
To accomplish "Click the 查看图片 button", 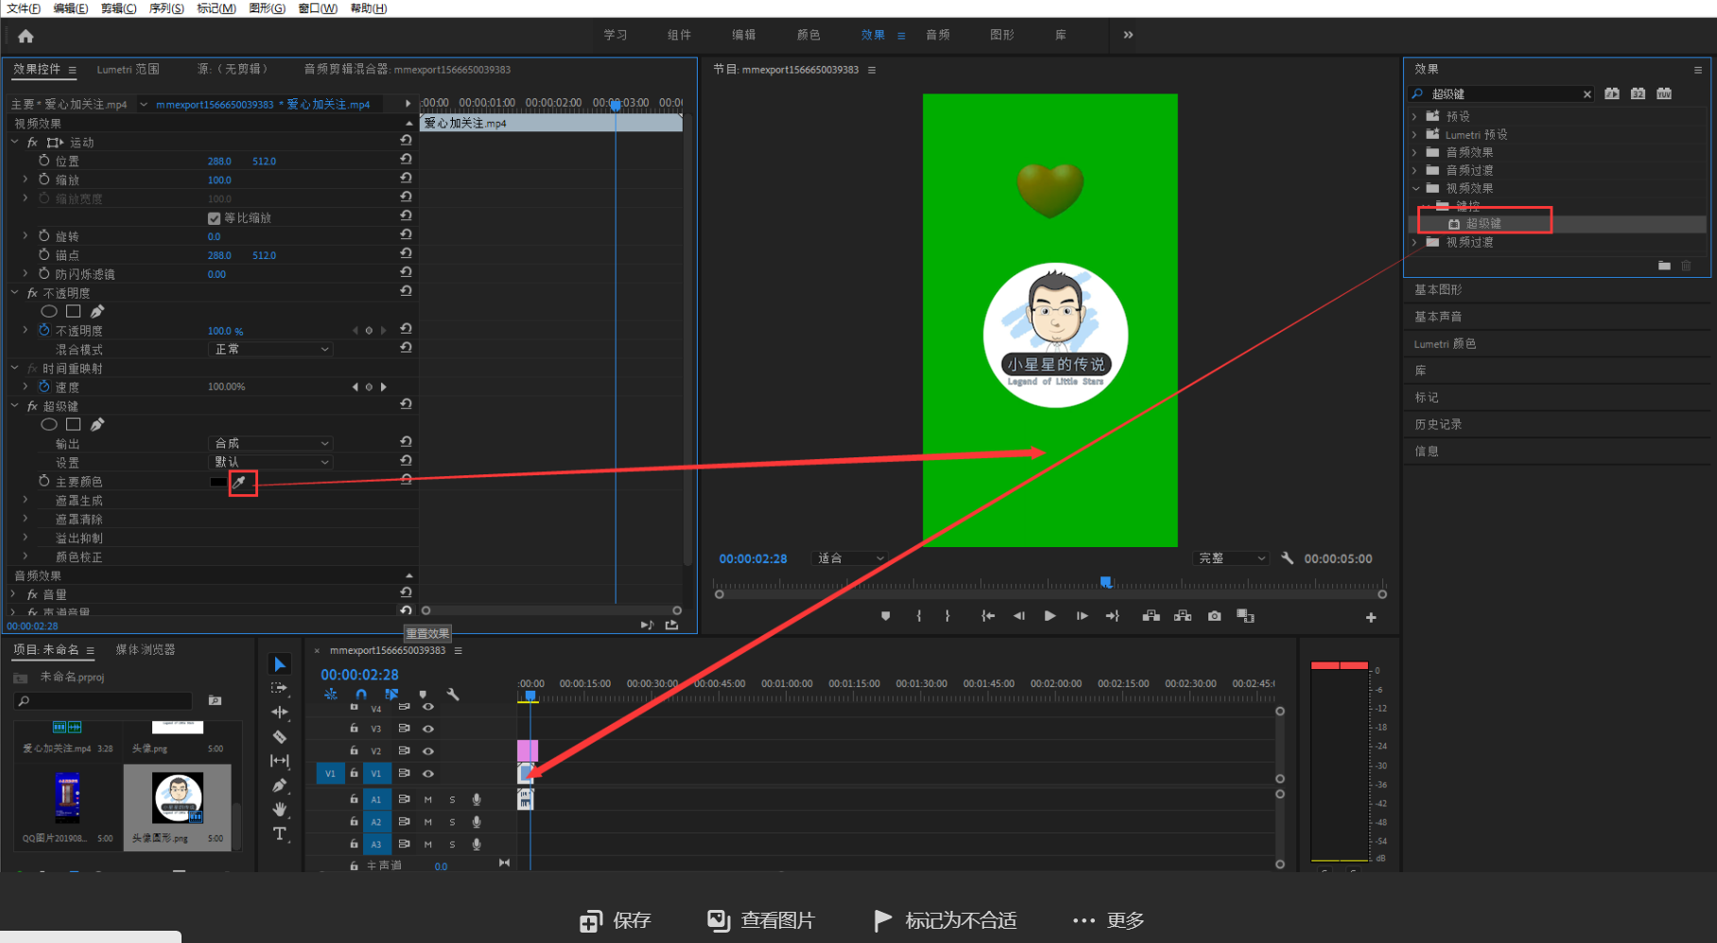I will (x=761, y=920).
